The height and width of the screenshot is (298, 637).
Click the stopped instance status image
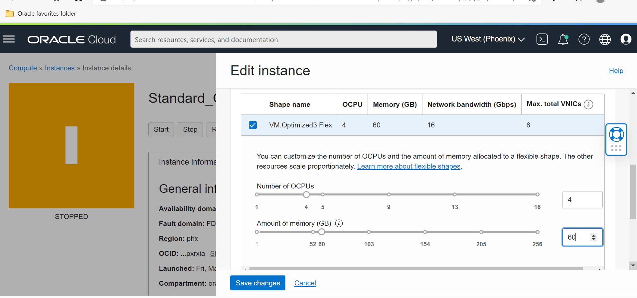[x=72, y=146]
